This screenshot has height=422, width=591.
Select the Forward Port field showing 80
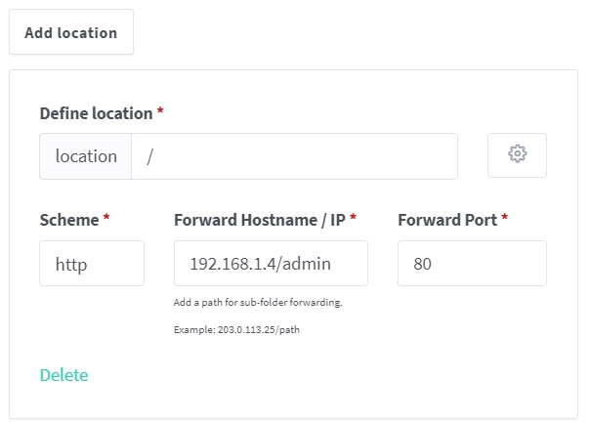[x=472, y=264]
